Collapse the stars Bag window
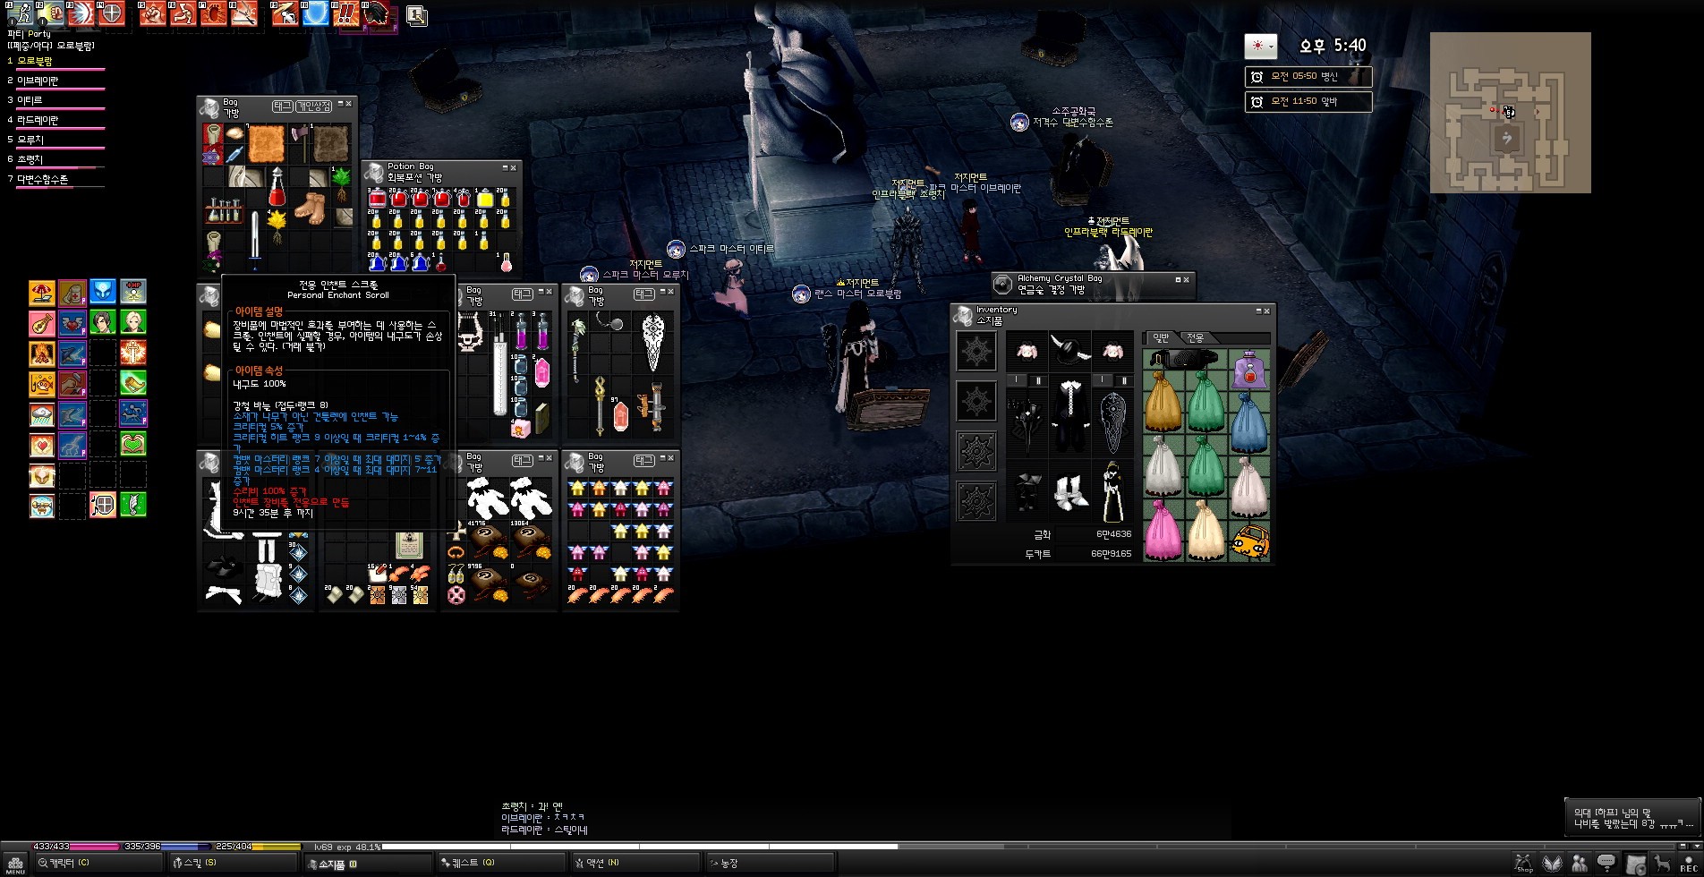1704x877 pixels. pos(662,457)
